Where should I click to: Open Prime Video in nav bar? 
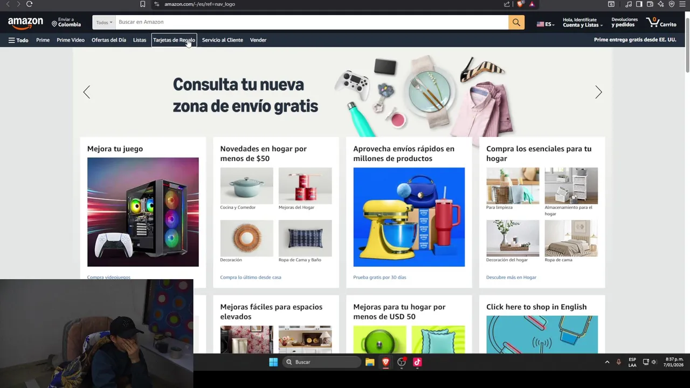[71, 40]
